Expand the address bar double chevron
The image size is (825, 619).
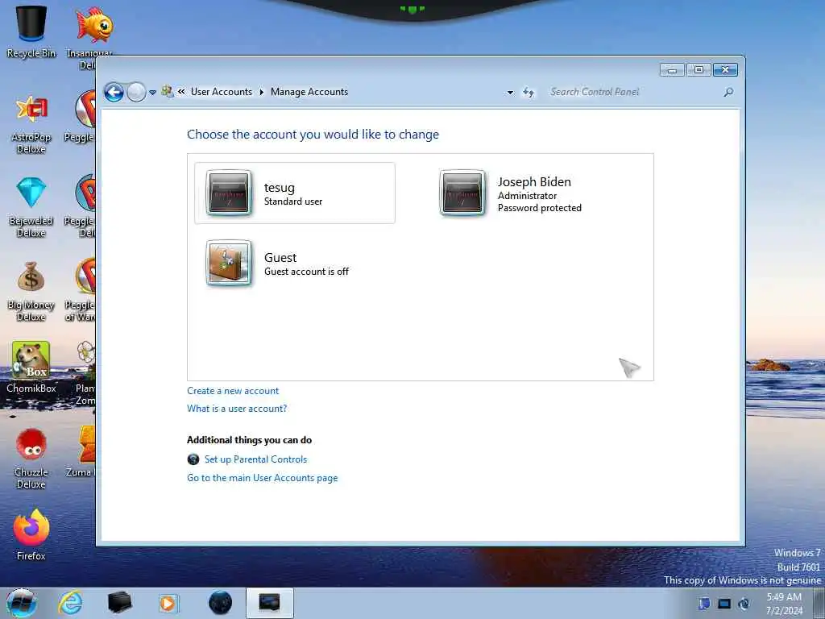pyautogui.click(x=181, y=92)
